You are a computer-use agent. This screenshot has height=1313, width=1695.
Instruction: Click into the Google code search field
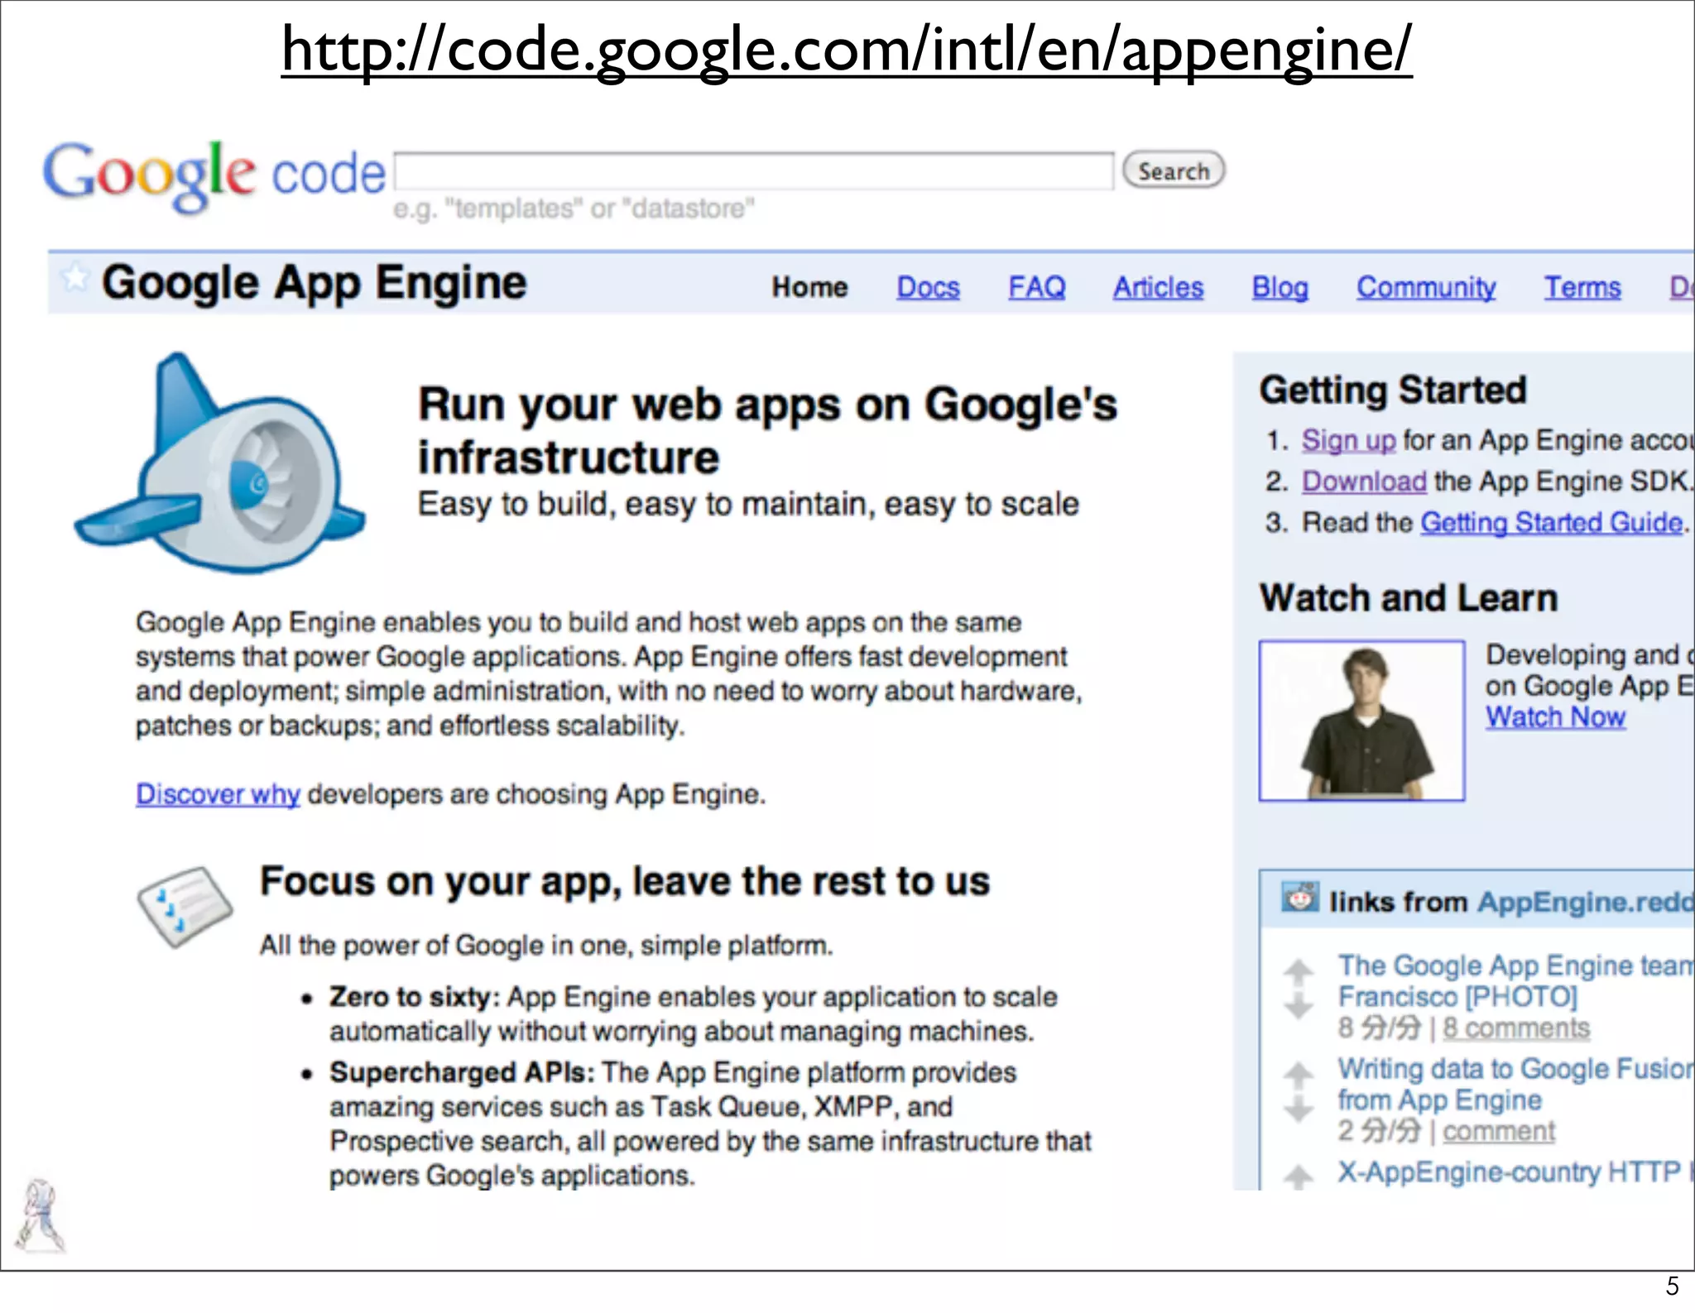(x=754, y=171)
